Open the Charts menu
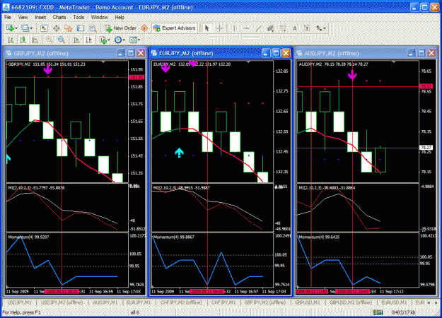 point(59,17)
